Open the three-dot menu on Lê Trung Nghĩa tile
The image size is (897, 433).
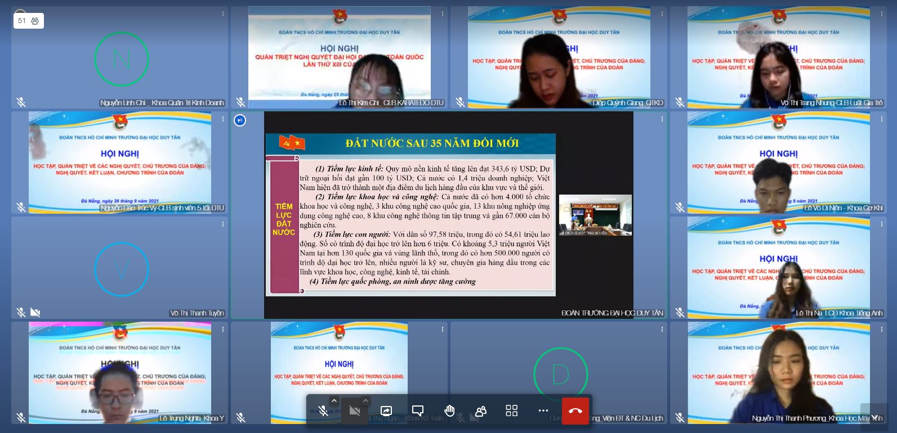(223, 329)
